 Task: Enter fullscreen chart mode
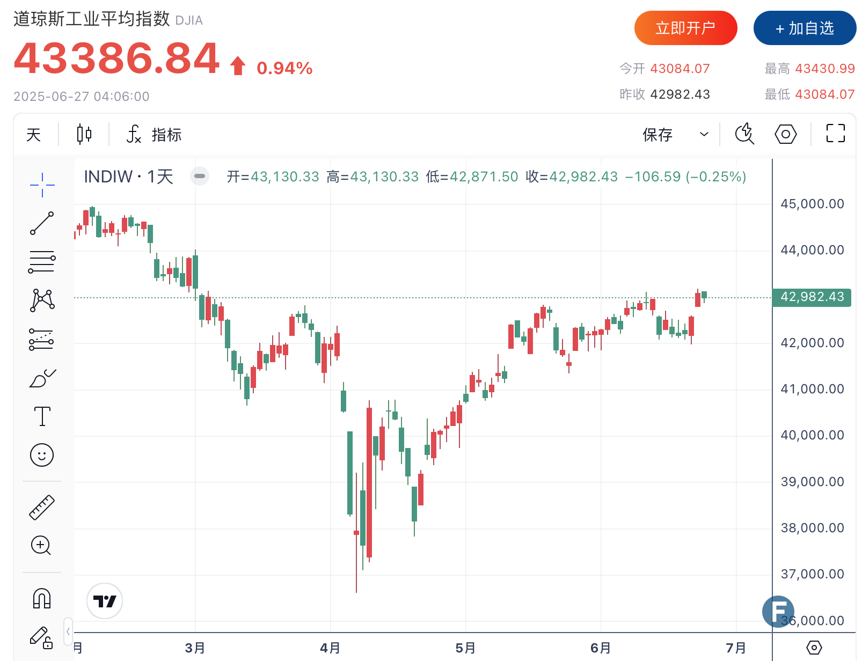(x=835, y=134)
